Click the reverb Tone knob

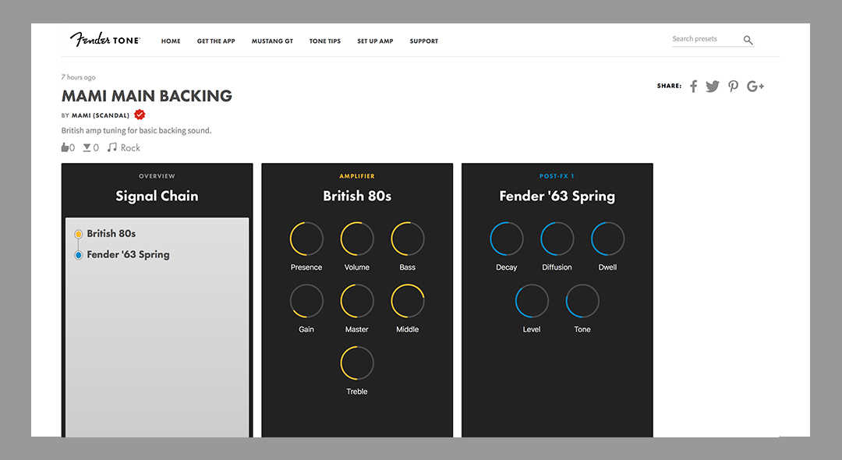click(582, 301)
